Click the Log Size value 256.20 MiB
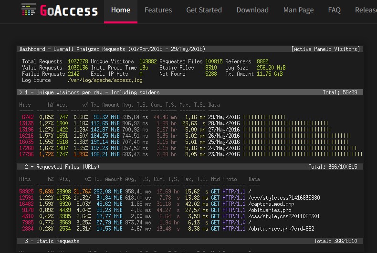This screenshot has width=377, height=253. pos(271,68)
